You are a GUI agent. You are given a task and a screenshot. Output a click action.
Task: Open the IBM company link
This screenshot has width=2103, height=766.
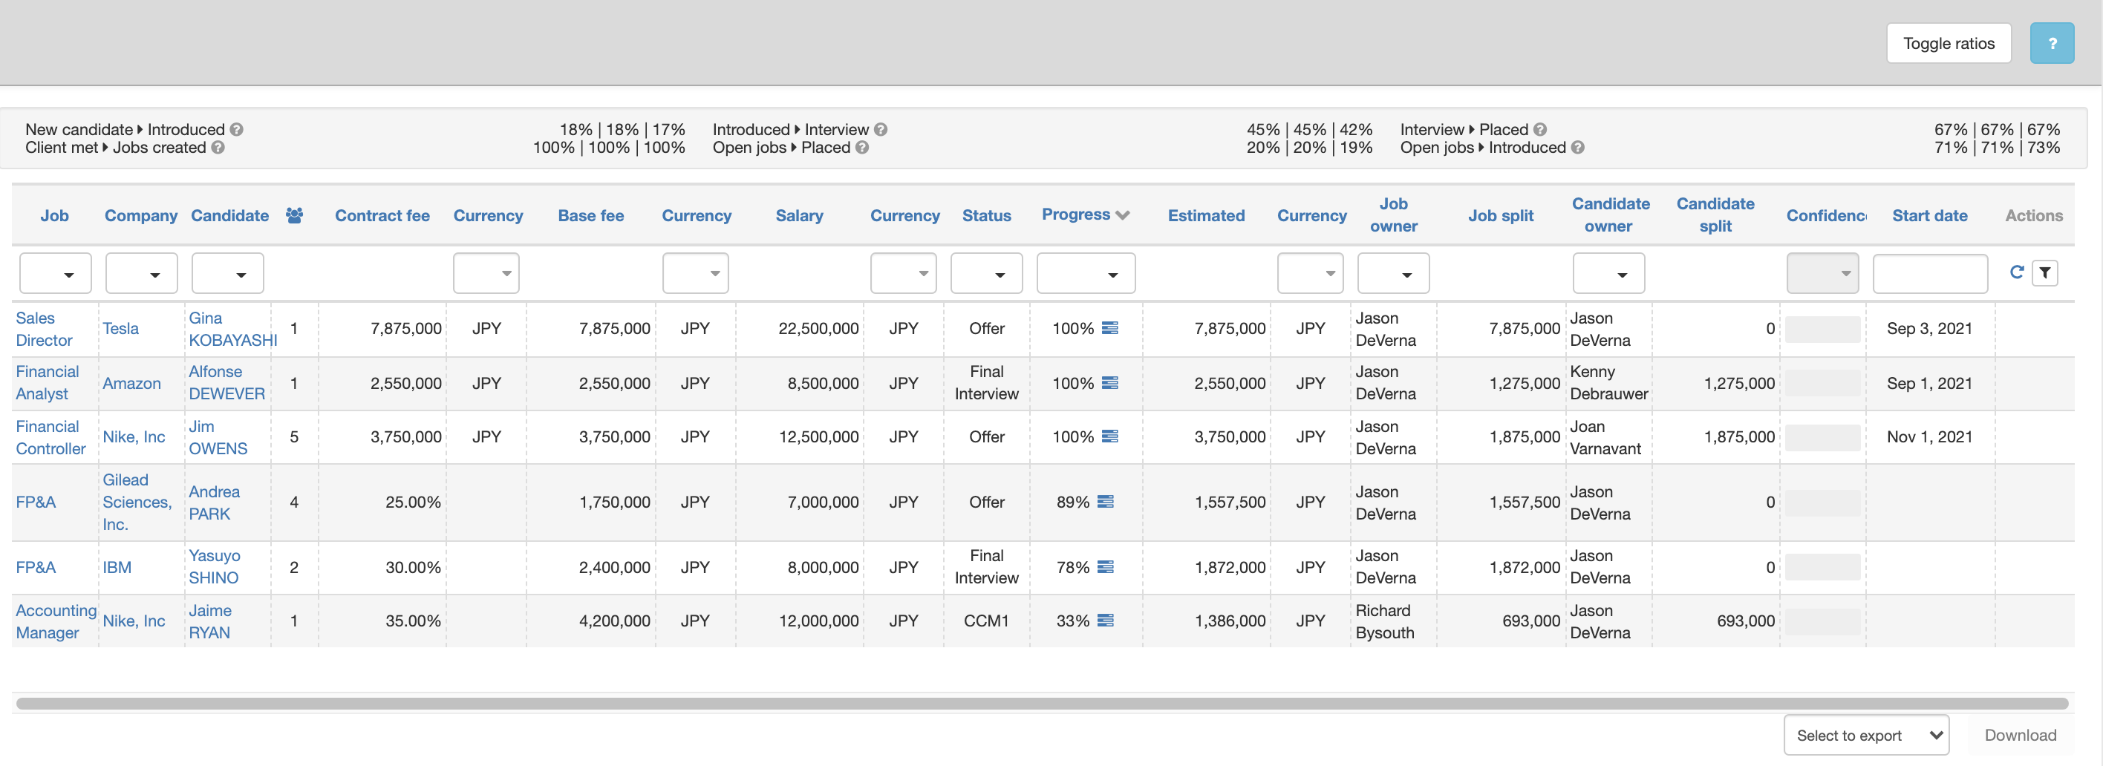click(x=117, y=567)
